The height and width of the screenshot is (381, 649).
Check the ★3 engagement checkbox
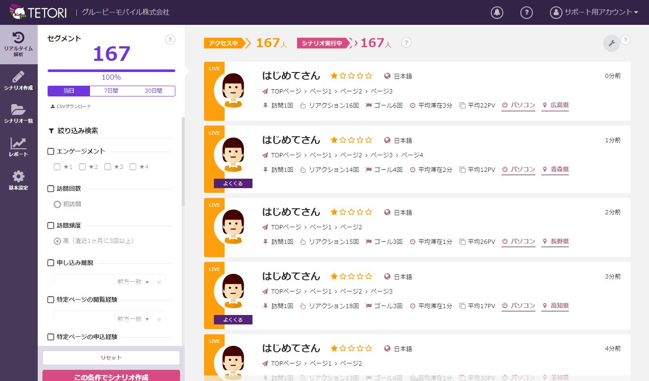108,167
